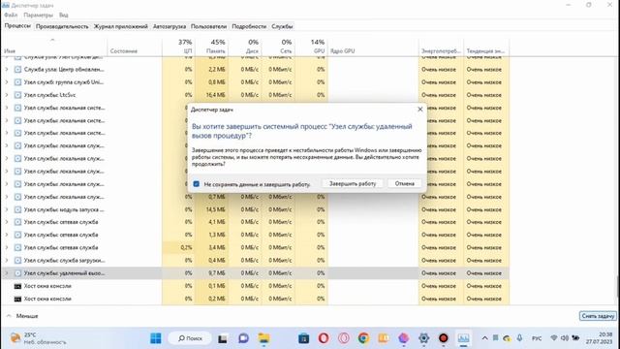Click the console host icon in the 0,2 МБ row
The height and width of the screenshot is (349, 620).
click(x=17, y=299)
